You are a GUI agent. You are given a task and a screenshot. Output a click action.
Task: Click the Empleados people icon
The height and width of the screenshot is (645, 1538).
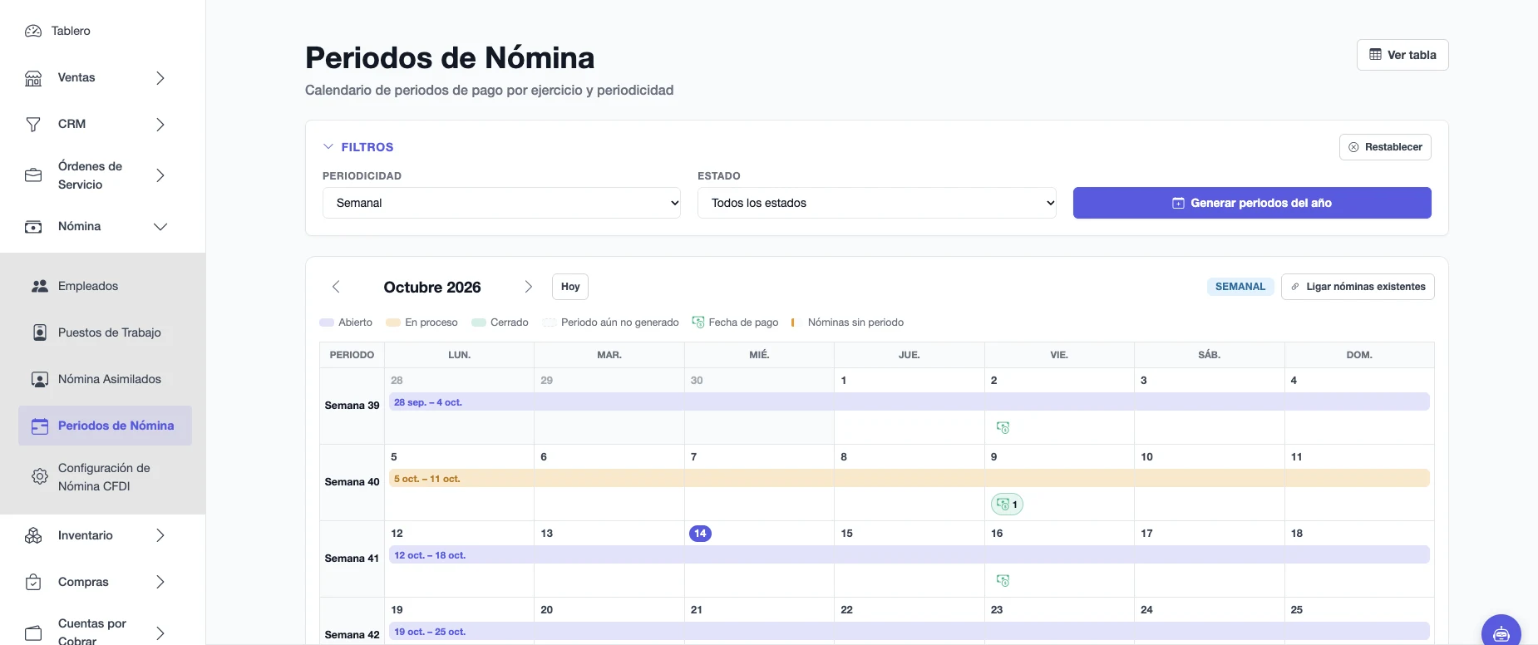(x=40, y=286)
